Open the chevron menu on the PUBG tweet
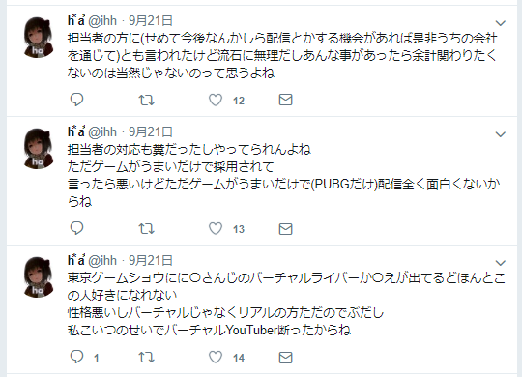This screenshot has width=522, height=377. tap(501, 134)
